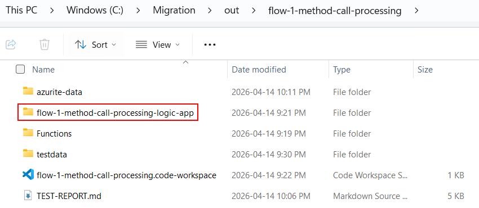The image size is (479, 208).
Task: Expand the chevron after flow-1-method-call-processing
Action: coord(416,11)
